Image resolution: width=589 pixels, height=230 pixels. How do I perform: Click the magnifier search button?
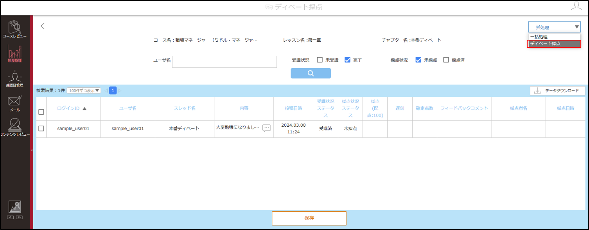(311, 73)
